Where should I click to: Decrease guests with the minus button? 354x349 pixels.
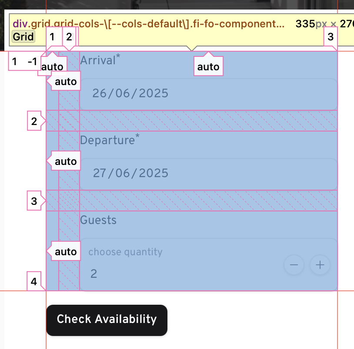click(x=294, y=265)
